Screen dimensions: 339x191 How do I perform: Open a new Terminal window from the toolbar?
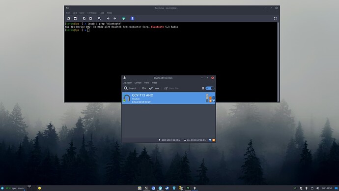pyautogui.click(x=75, y=19)
